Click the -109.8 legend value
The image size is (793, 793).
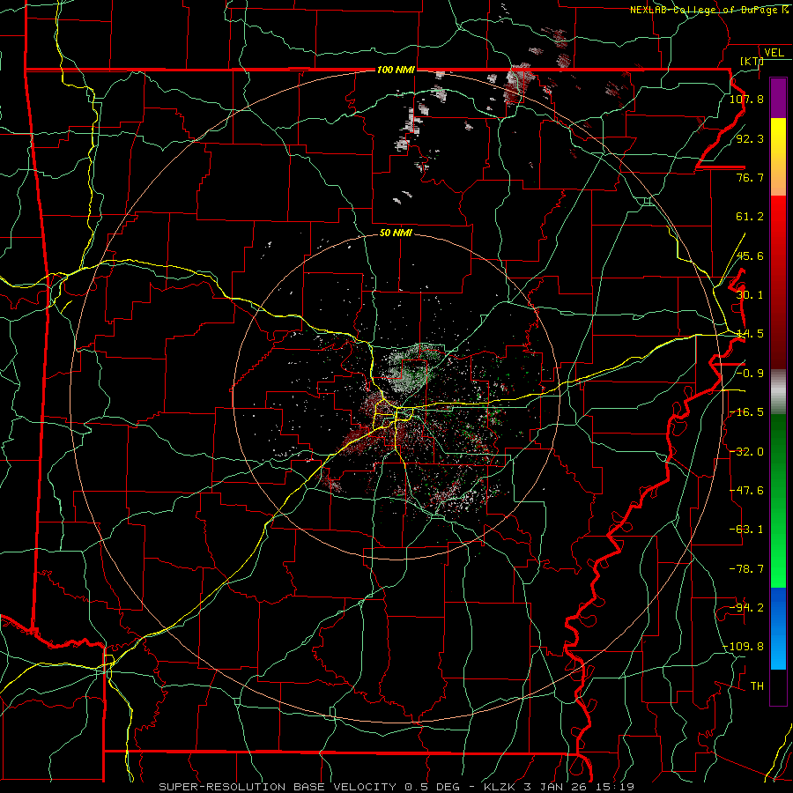[743, 647]
